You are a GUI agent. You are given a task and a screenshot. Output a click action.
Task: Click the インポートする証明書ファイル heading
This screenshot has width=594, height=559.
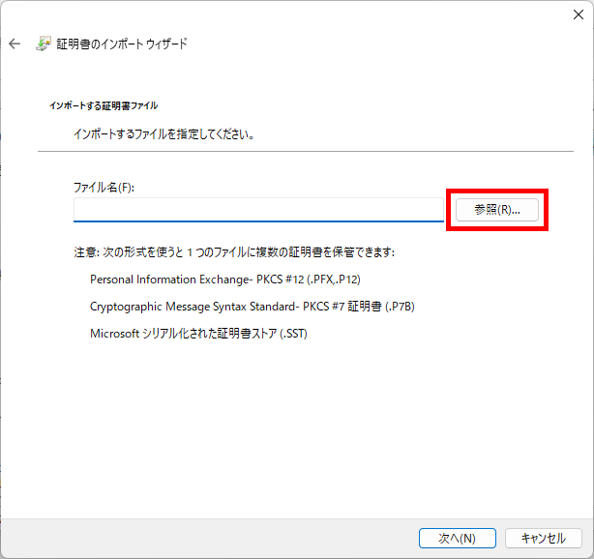pos(104,105)
